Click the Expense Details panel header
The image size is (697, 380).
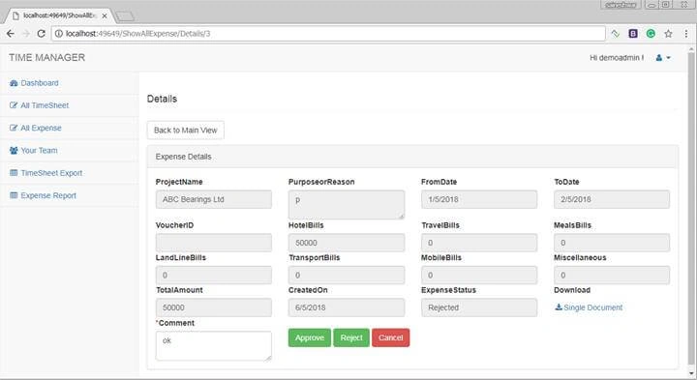pyautogui.click(x=412, y=157)
